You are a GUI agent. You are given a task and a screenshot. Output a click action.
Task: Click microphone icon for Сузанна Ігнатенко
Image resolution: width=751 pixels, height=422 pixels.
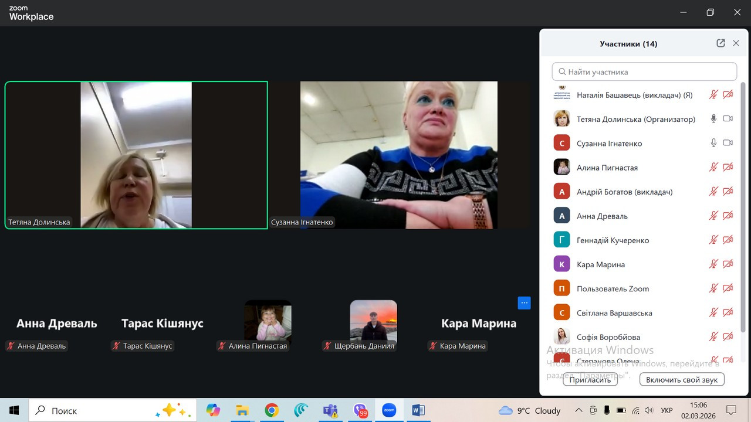tap(713, 143)
